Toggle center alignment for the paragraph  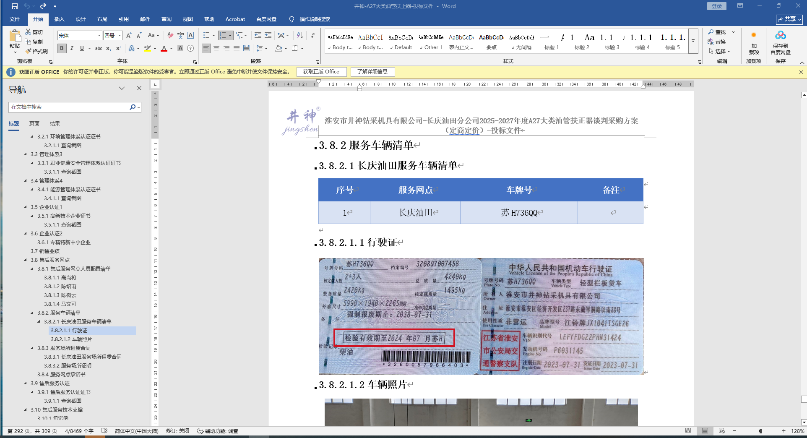tap(216, 48)
